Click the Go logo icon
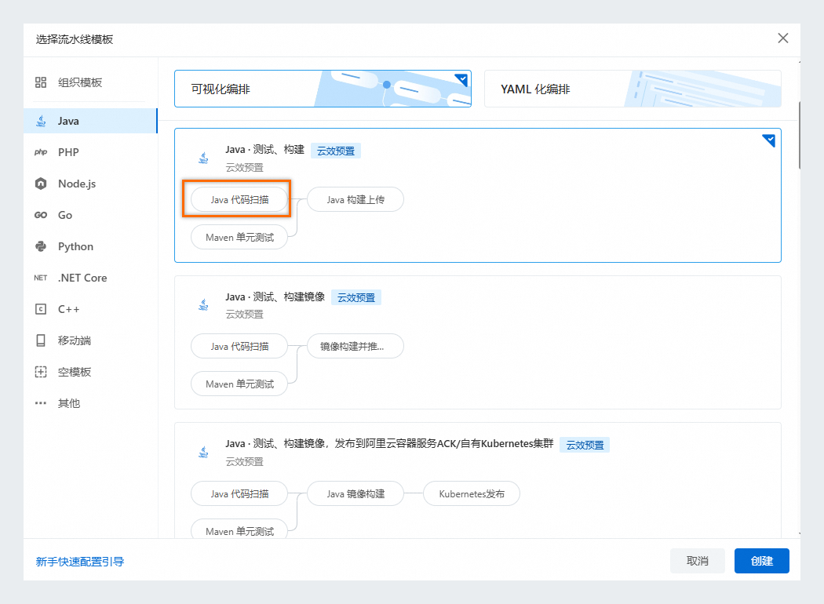This screenshot has width=824, height=604. [x=41, y=215]
